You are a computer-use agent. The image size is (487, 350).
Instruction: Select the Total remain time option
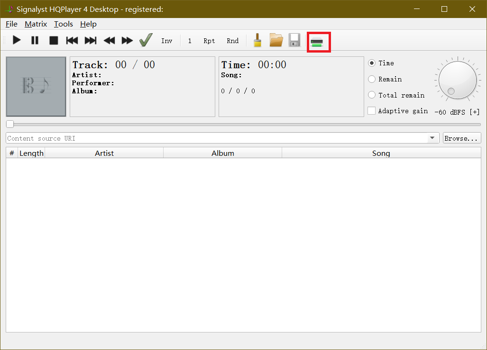[x=372, y=95]
